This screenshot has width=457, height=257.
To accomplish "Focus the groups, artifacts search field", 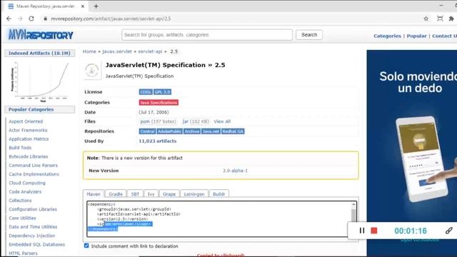I will [x=207, y=35].
